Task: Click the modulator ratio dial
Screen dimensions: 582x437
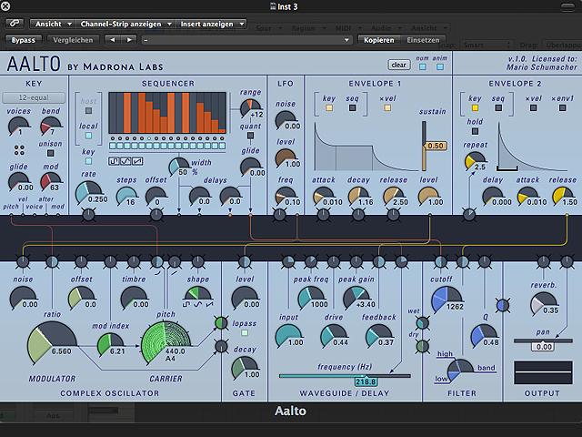Action: [x=52, y=343]
